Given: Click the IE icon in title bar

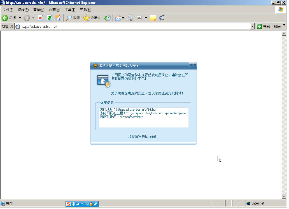Looking at the screenshot, I should point(3,3).
